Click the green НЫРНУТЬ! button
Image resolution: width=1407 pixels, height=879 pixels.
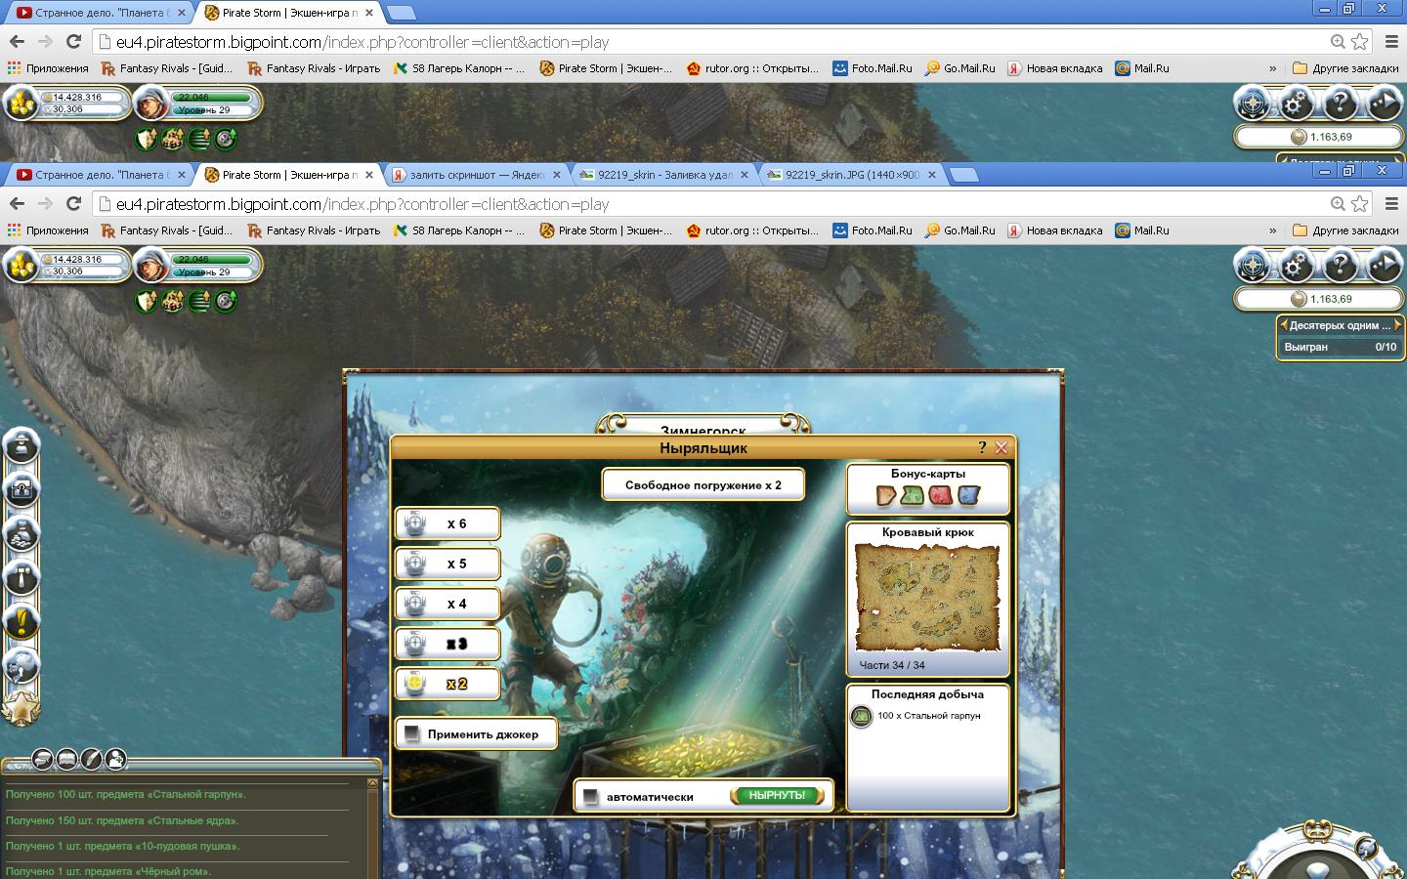(x=777, y=796)
